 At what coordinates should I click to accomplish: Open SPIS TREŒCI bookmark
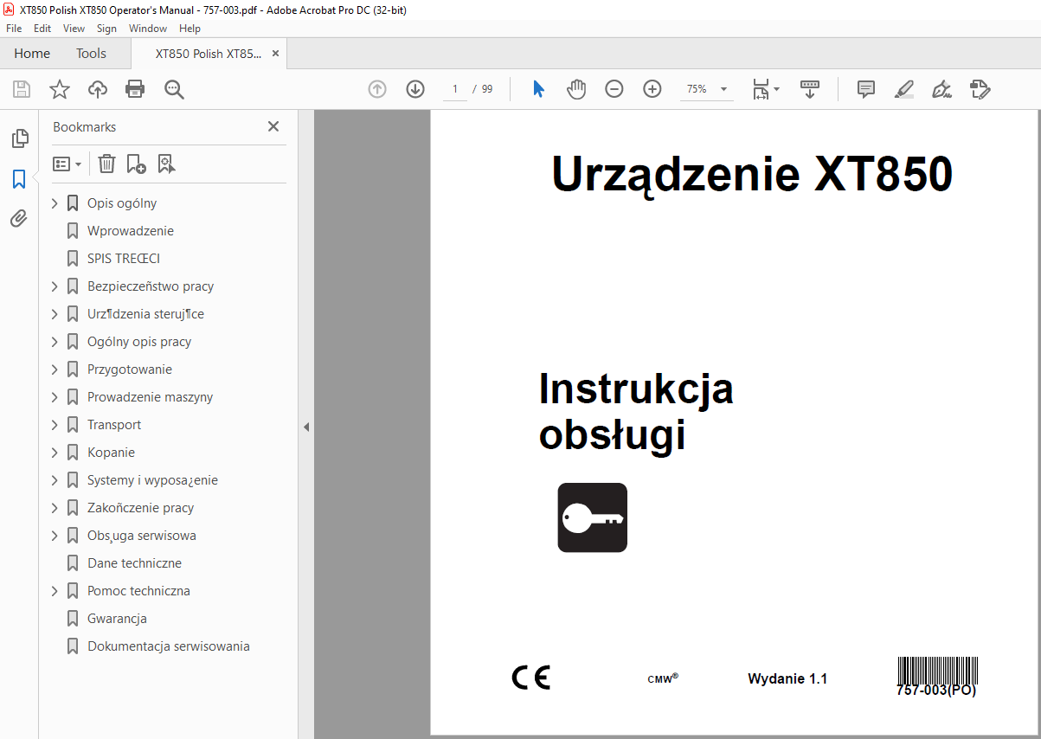[124, 259]
